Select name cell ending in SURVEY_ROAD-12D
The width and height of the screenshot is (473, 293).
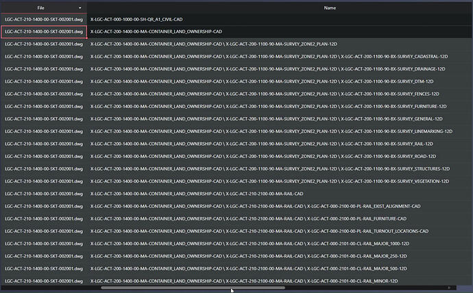[x=280, y=156]
